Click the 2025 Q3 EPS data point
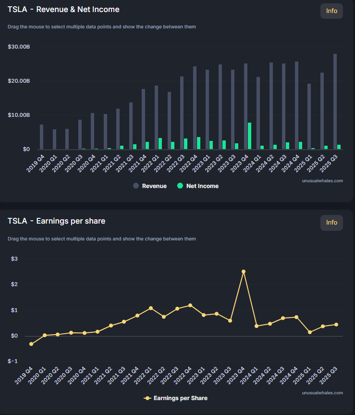 coord(336,325)
